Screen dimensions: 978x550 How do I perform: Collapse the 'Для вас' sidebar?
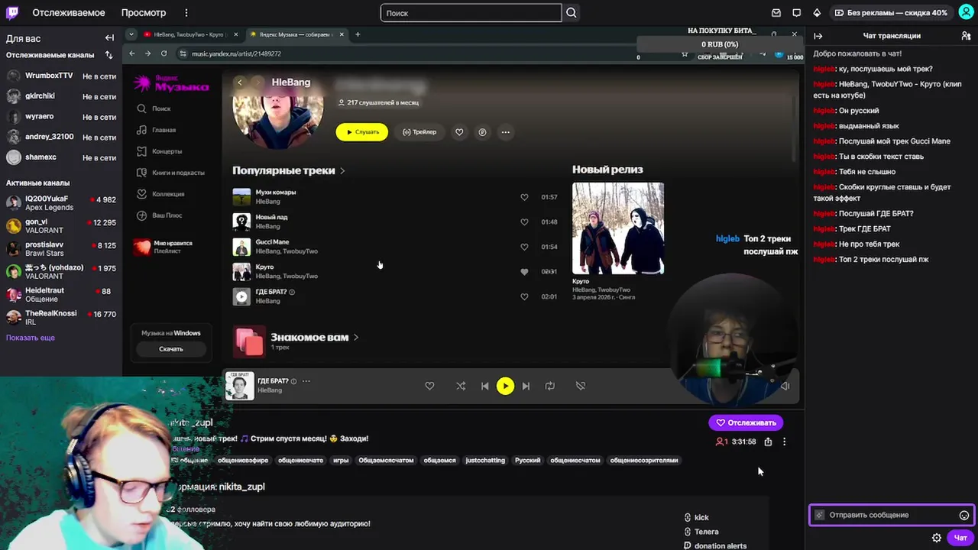(x=109, y=37)
